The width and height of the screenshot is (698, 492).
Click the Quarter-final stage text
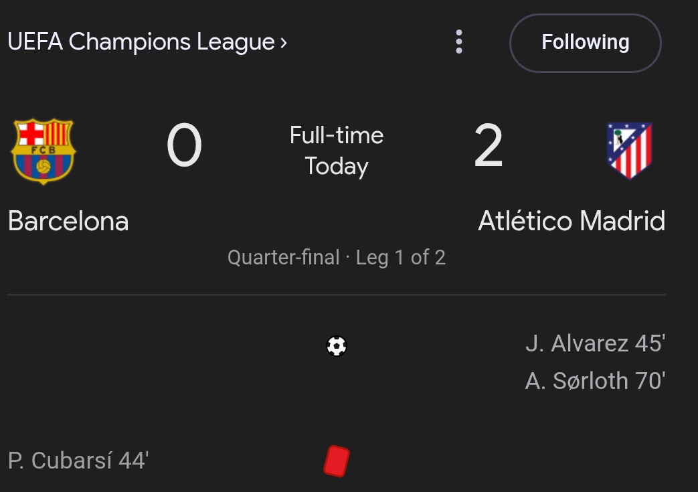pos(283,258)
